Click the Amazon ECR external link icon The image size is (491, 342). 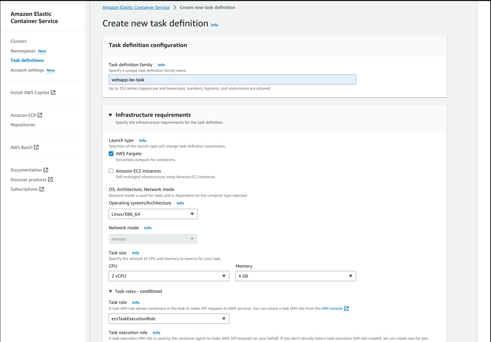(40, 115)
